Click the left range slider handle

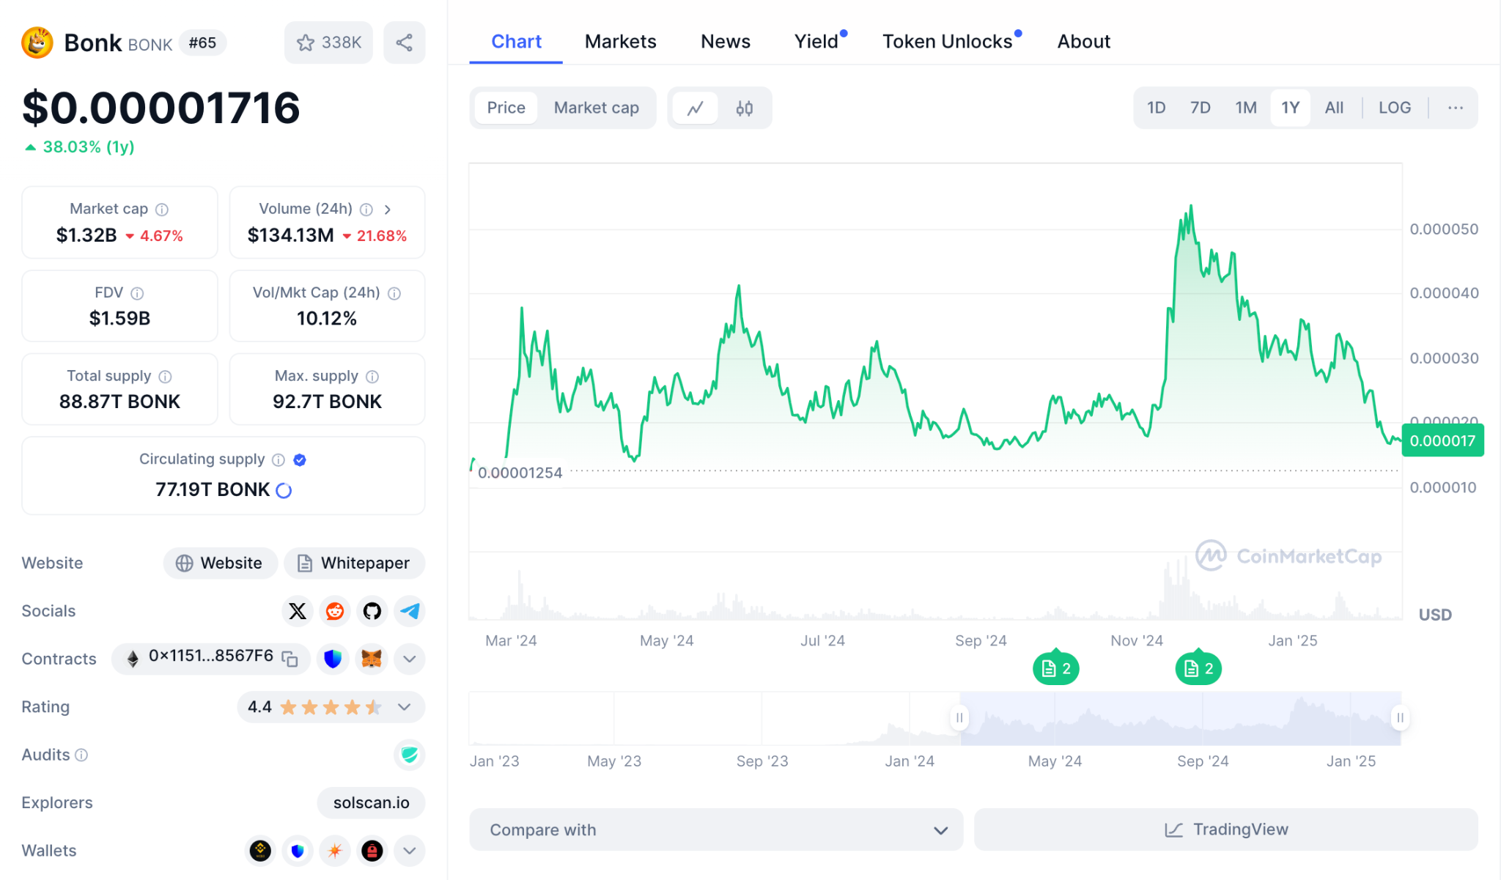[959, 718]
